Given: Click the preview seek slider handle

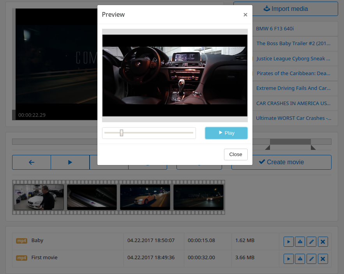Looking at the screenshot, I should (x=122, y=133).
